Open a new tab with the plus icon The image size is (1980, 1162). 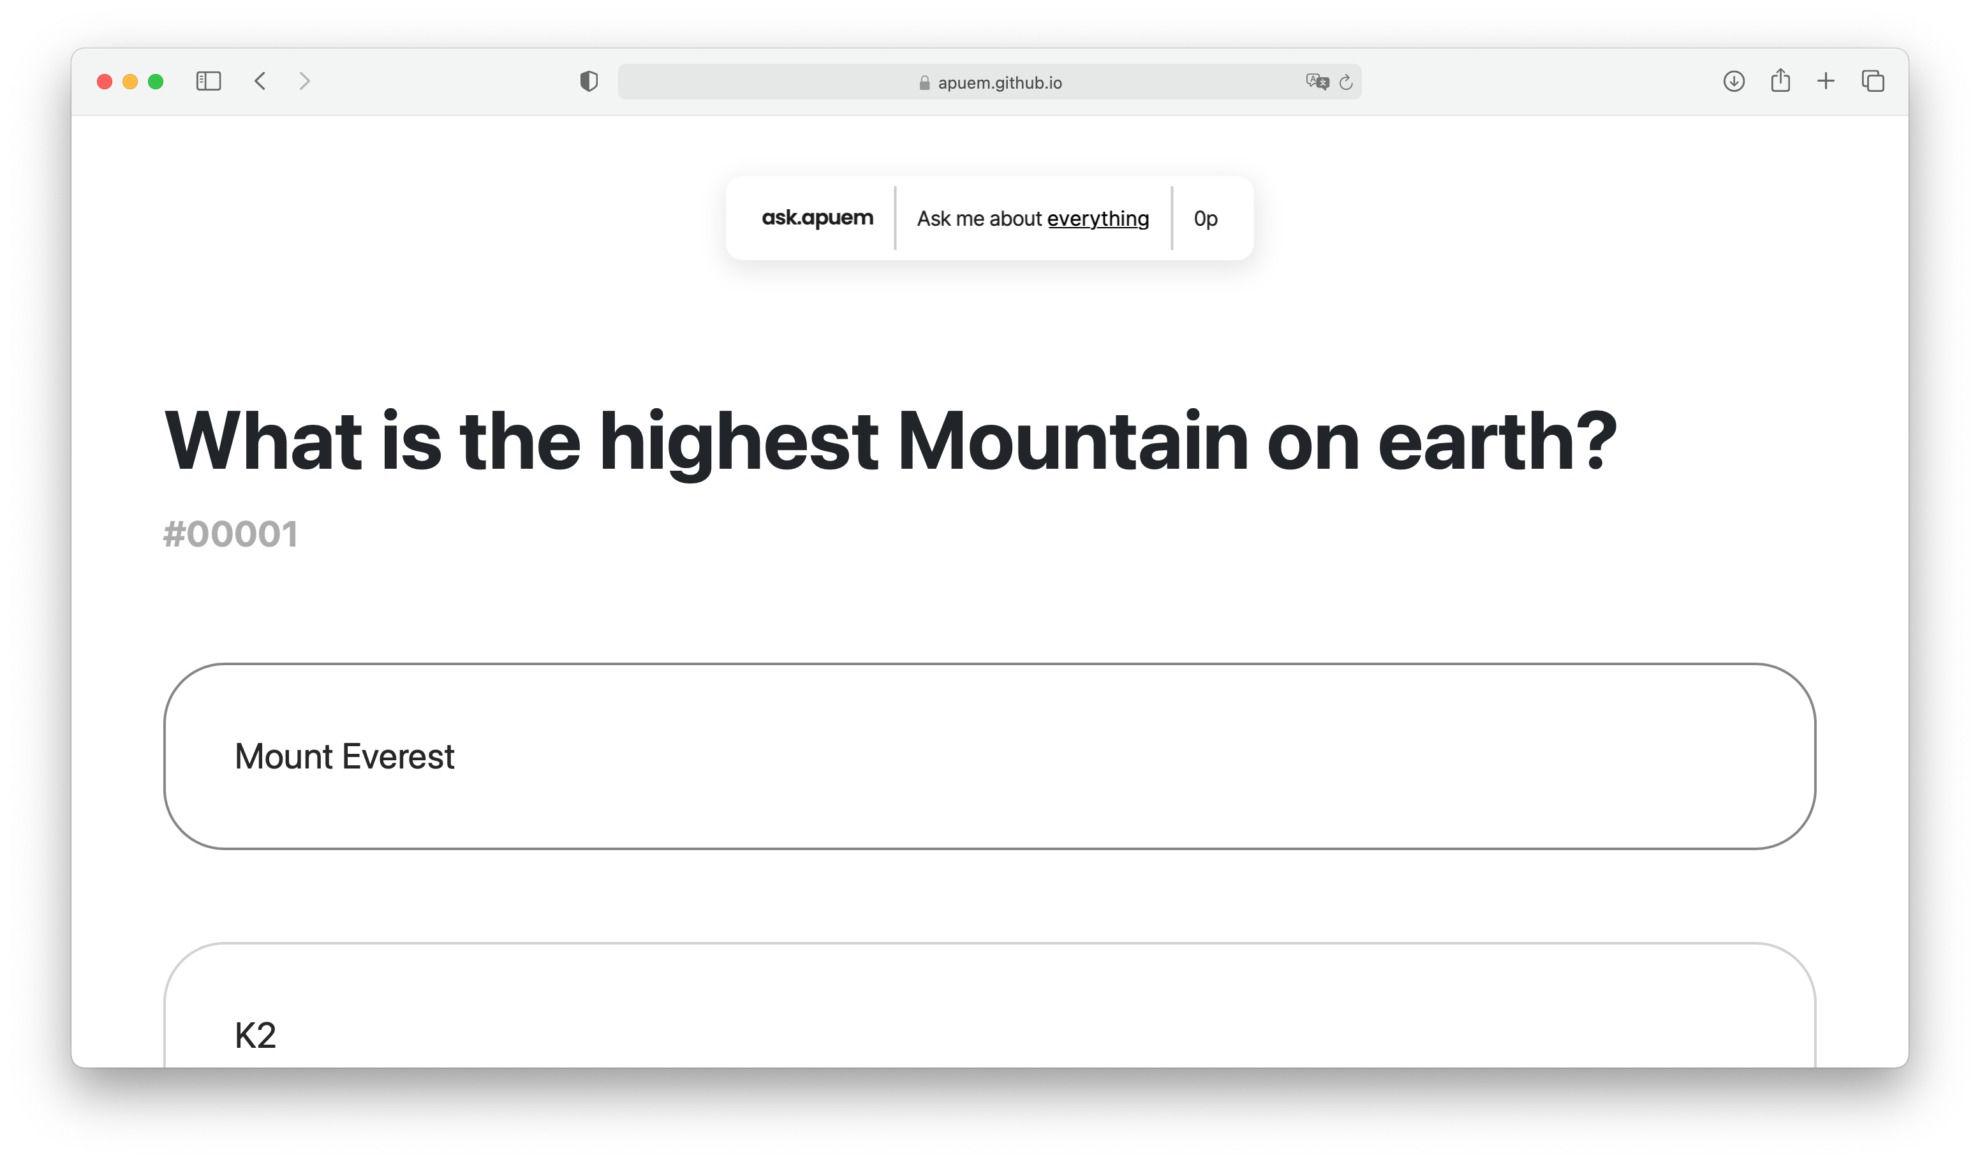click(x=1826, y=81)
